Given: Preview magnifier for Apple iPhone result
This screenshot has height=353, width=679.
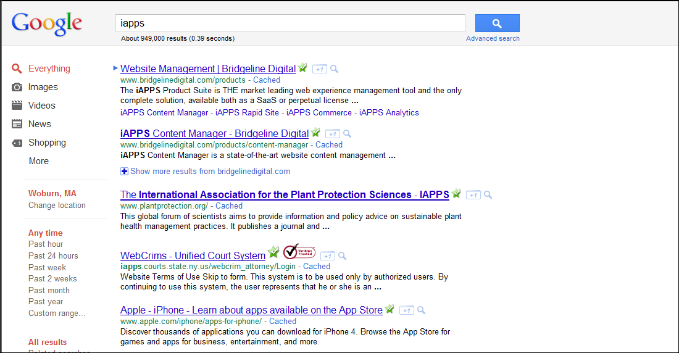Looking at the screenshot, I should coord(422,310).
